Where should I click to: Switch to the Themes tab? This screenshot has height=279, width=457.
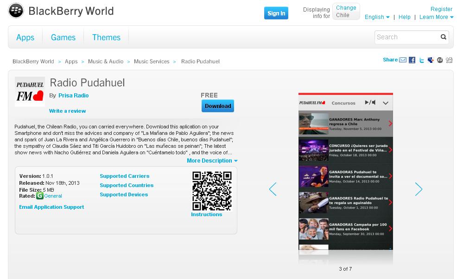point(107,37)
